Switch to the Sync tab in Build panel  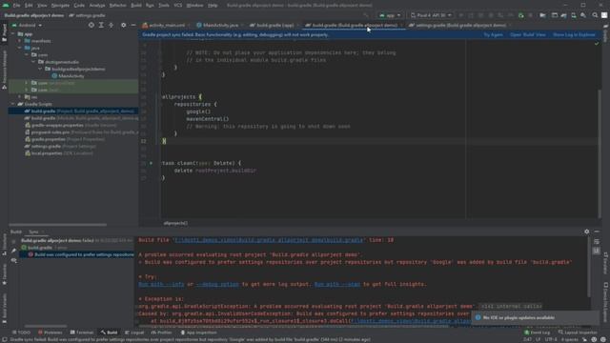point(33,232)
